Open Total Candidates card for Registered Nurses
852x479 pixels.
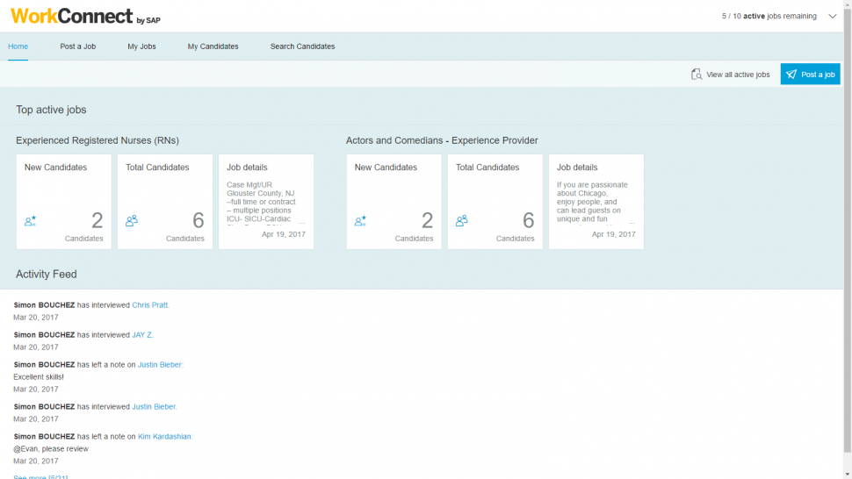(x=164, y=202)
